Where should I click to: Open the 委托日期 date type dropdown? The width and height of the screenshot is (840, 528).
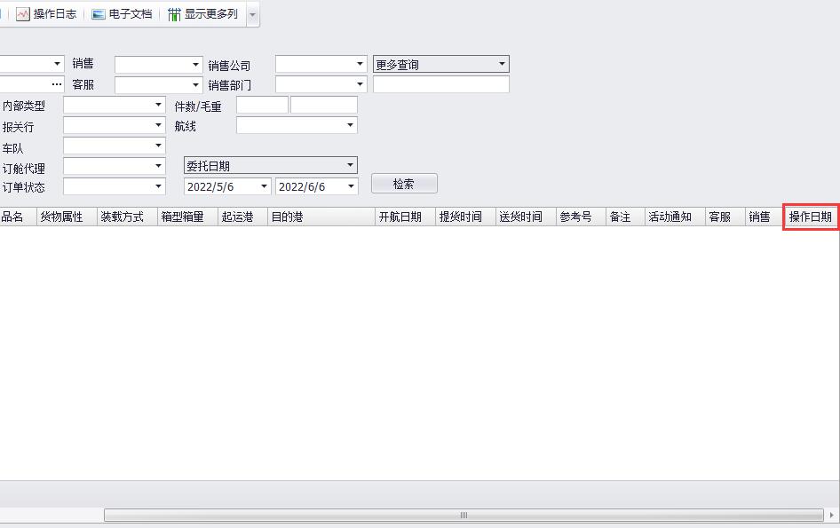point(350,165)
